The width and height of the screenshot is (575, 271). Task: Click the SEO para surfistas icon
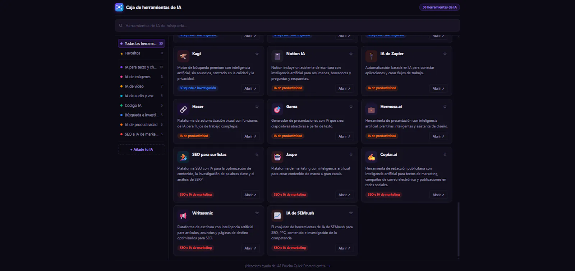pyautogui.click(x=183, y=157)
